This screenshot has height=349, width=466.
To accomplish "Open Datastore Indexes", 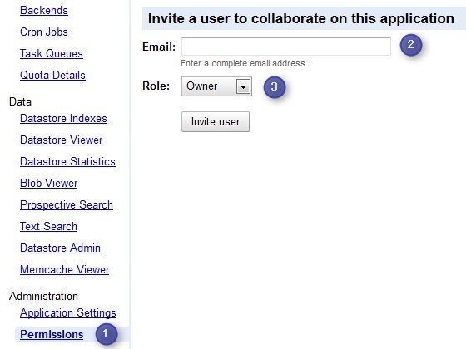I will pos(63,118).
